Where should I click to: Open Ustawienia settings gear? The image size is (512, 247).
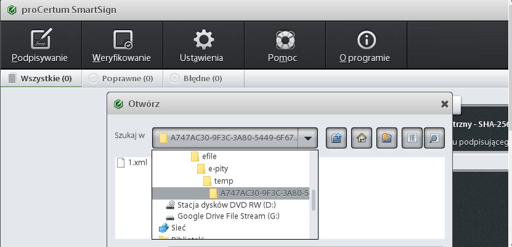[203, 46]
